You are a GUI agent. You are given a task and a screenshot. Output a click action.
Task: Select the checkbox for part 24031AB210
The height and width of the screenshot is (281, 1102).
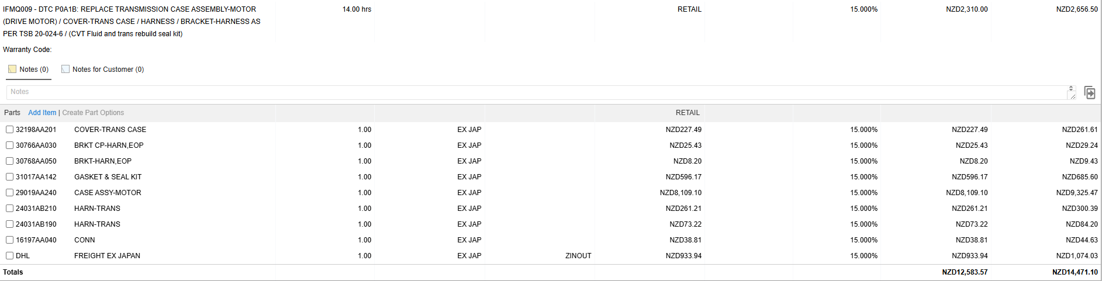point(9,209)
